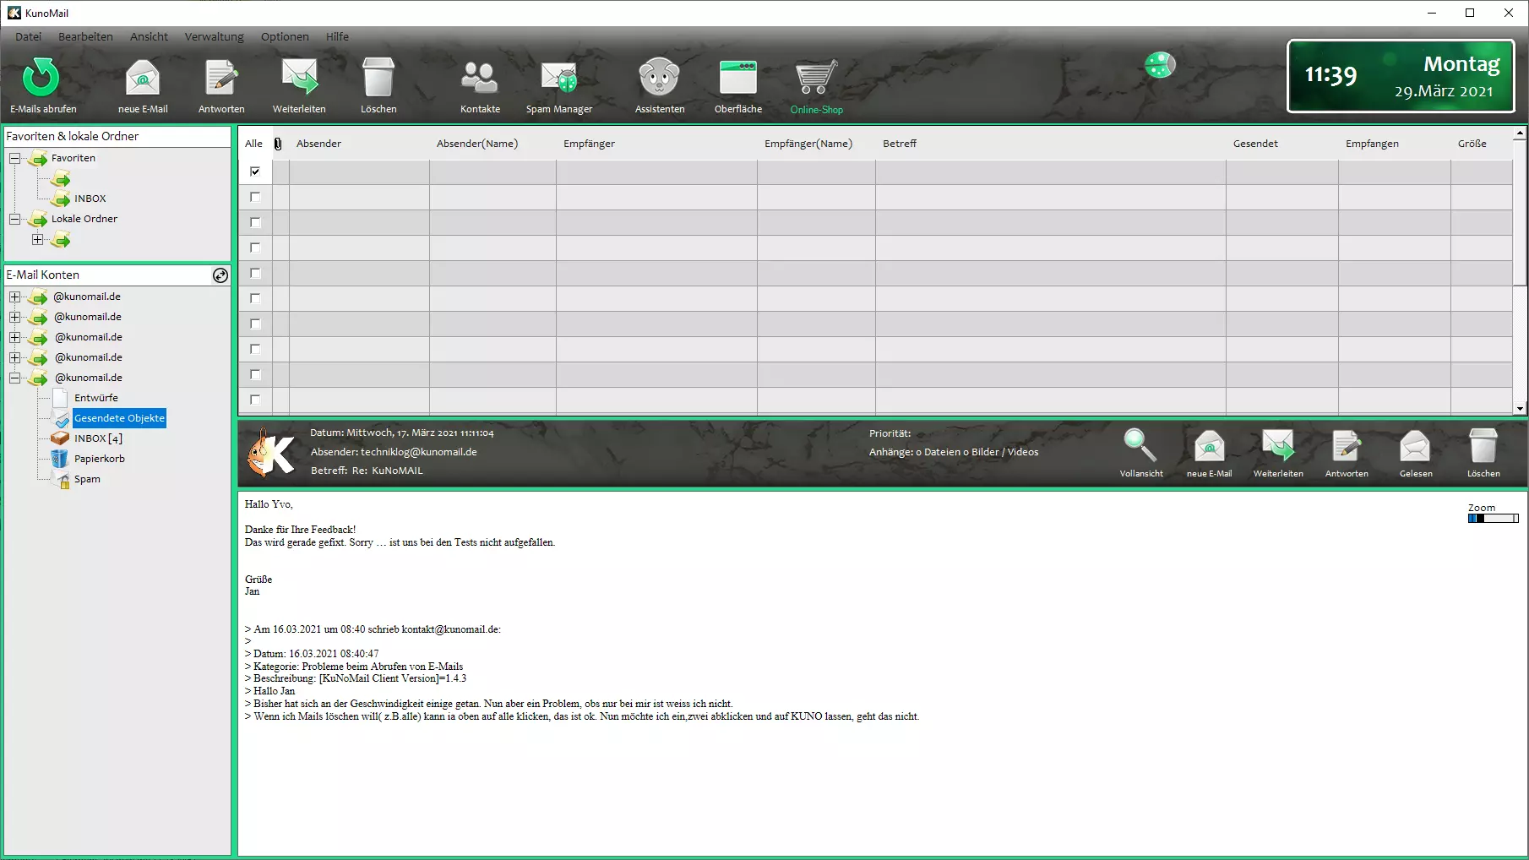Check the third message row checkbox
This screenshot has height=860, width=1529.
click(x=255, y=222)
